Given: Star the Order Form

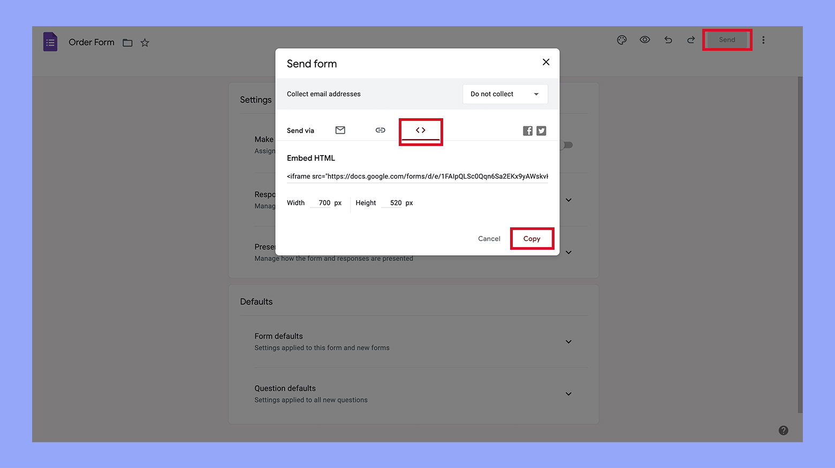Looking at the screenshot, I should click(144, 42).
